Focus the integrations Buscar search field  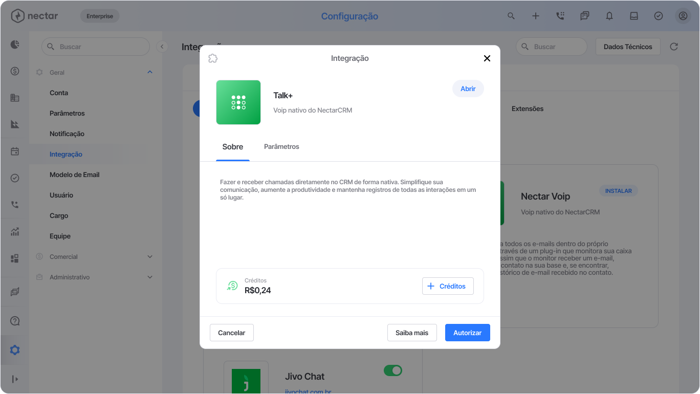(551, 47)
